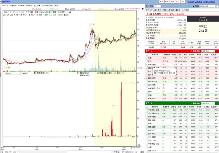Expand the arrow after page number 6
219x153 pixels.
(x=18, y=152)
